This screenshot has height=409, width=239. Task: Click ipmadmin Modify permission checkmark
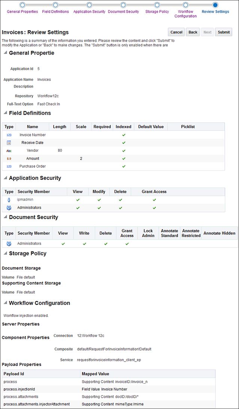[99, 200]
